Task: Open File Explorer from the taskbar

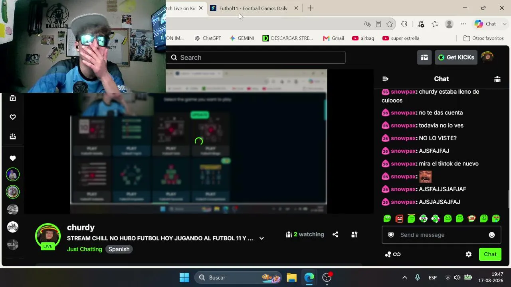Action: tap(291, 277)
